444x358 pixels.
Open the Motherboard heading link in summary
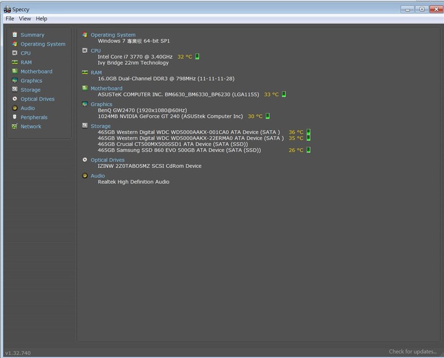pyautogui.click(x=107, y=88)
